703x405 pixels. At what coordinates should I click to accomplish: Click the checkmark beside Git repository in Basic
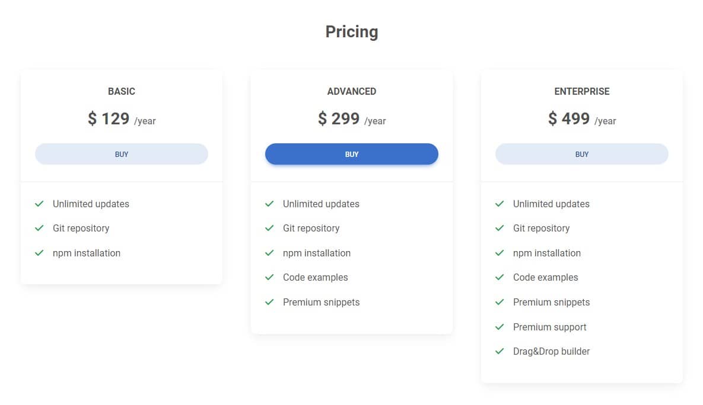(x=39, y=228)
